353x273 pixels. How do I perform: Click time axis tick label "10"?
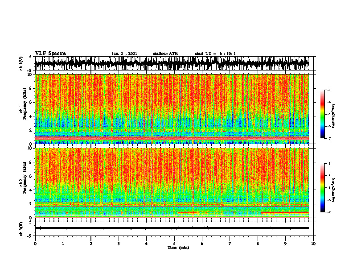(x=313, y=244)
